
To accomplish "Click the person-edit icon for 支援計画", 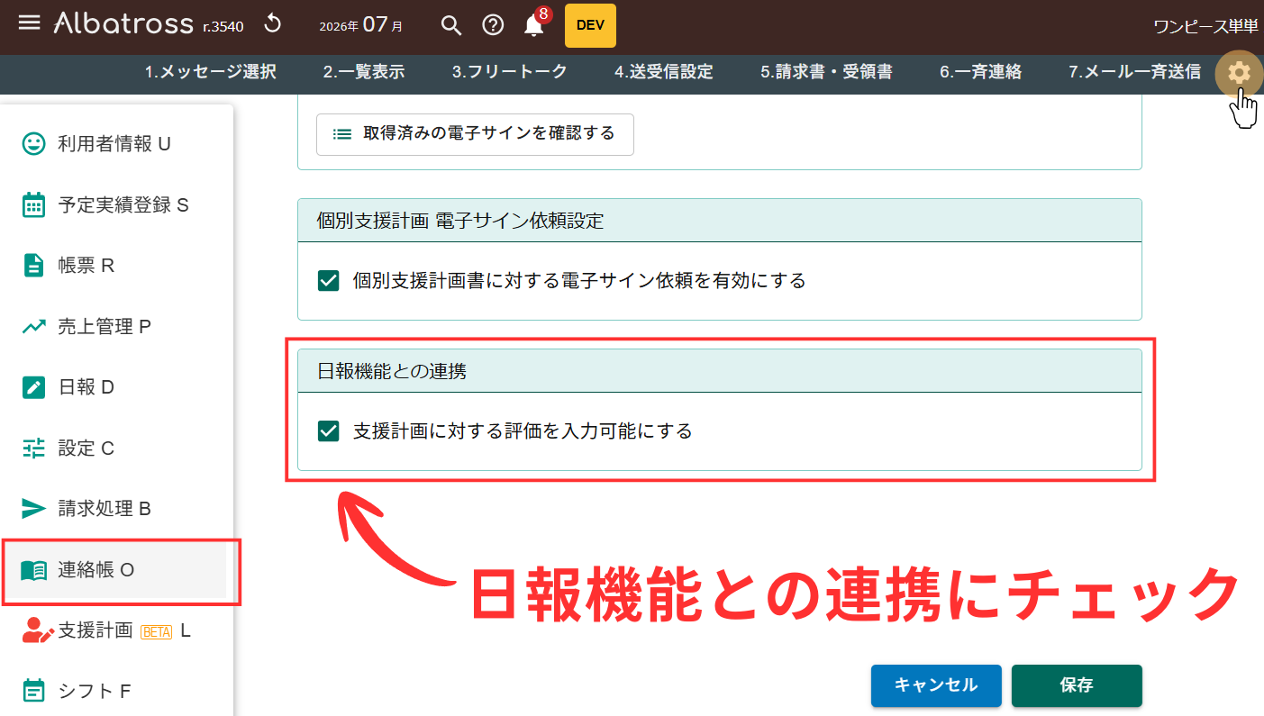I will pos(36,630).
